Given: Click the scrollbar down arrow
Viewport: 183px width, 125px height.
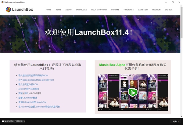Looking at the screenshot, I should (181, 116).
